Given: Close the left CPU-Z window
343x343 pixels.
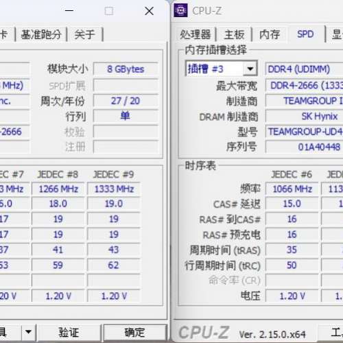Looking at the screenshot, I should (149, 11).
